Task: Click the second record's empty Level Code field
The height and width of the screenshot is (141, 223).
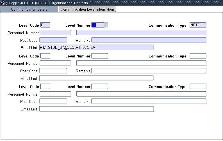Action: click(x=45, y=56)
